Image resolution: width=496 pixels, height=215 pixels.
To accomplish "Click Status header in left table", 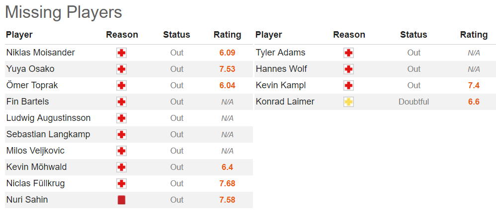I will [x=176, y=35].
